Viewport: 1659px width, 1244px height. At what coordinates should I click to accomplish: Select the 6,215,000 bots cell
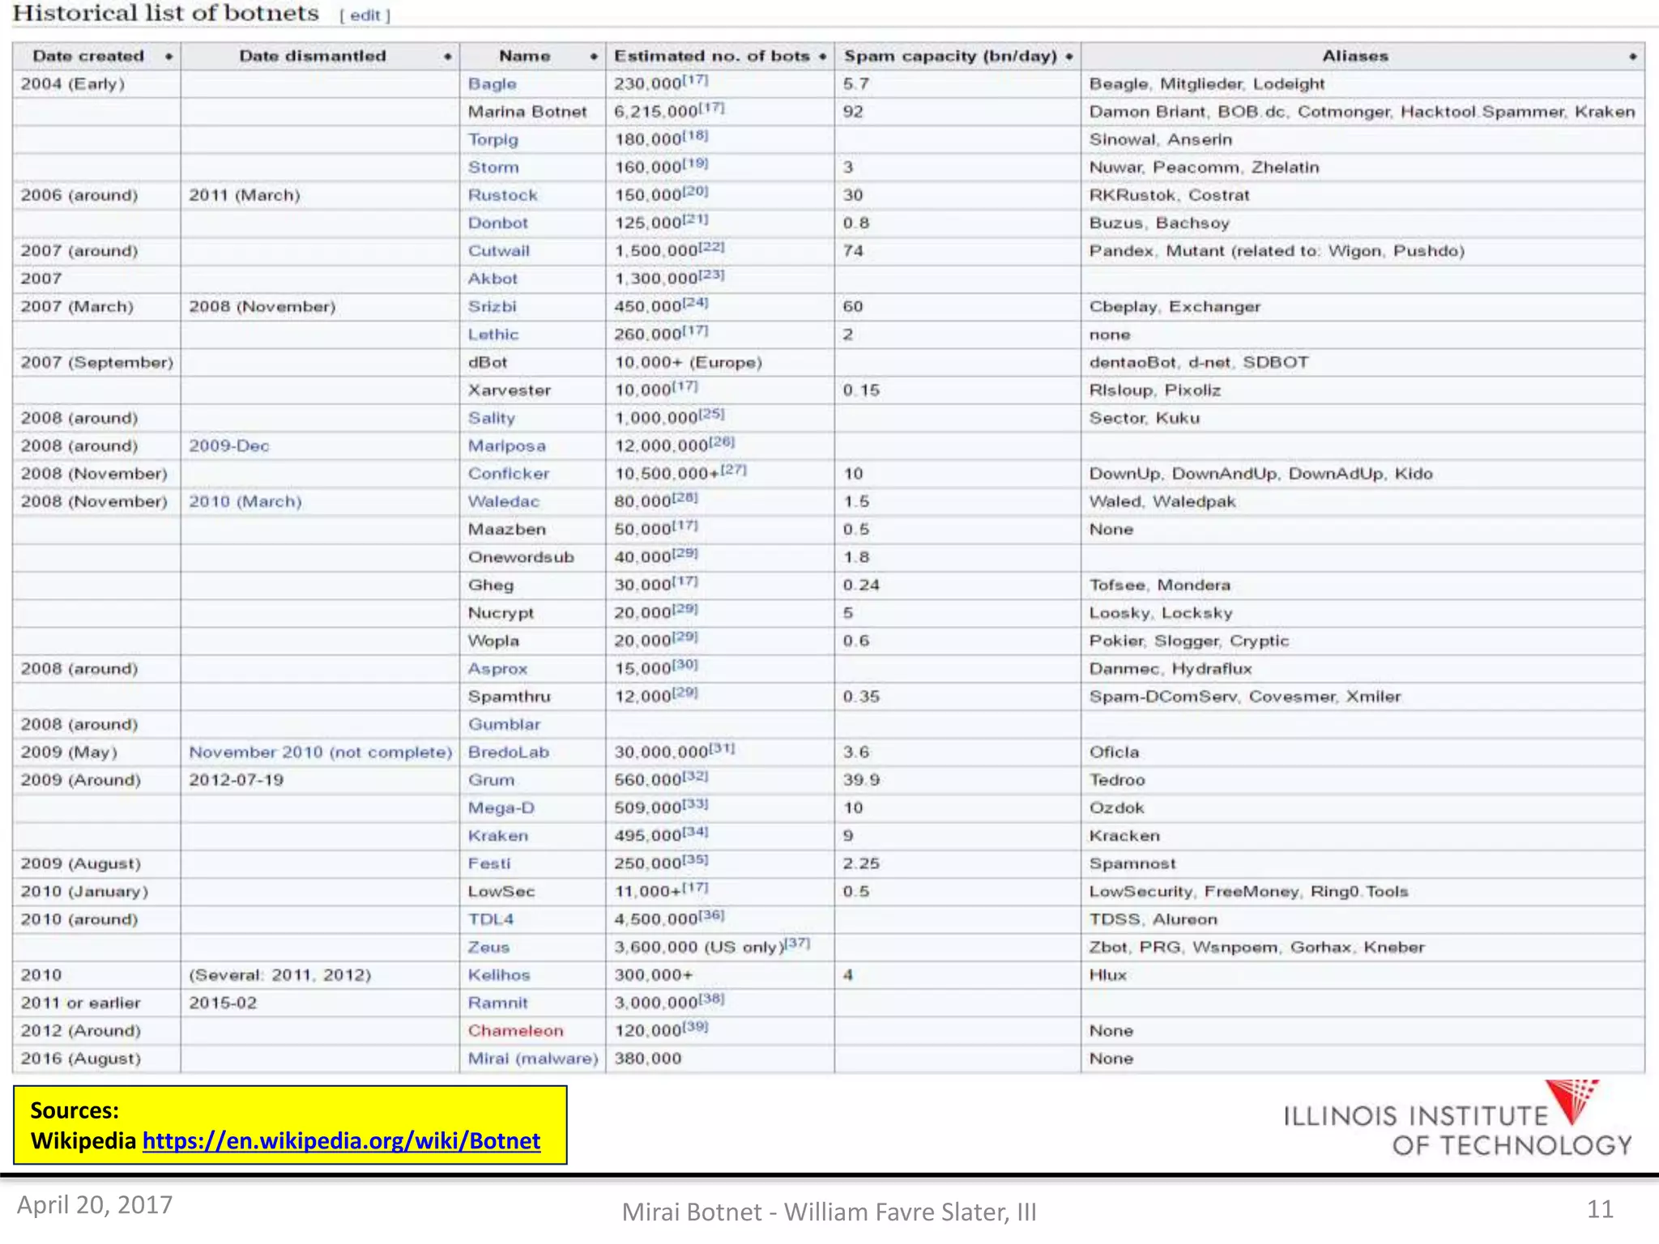719,112
